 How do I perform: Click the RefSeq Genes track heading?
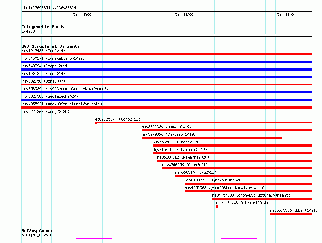point(37,231)
